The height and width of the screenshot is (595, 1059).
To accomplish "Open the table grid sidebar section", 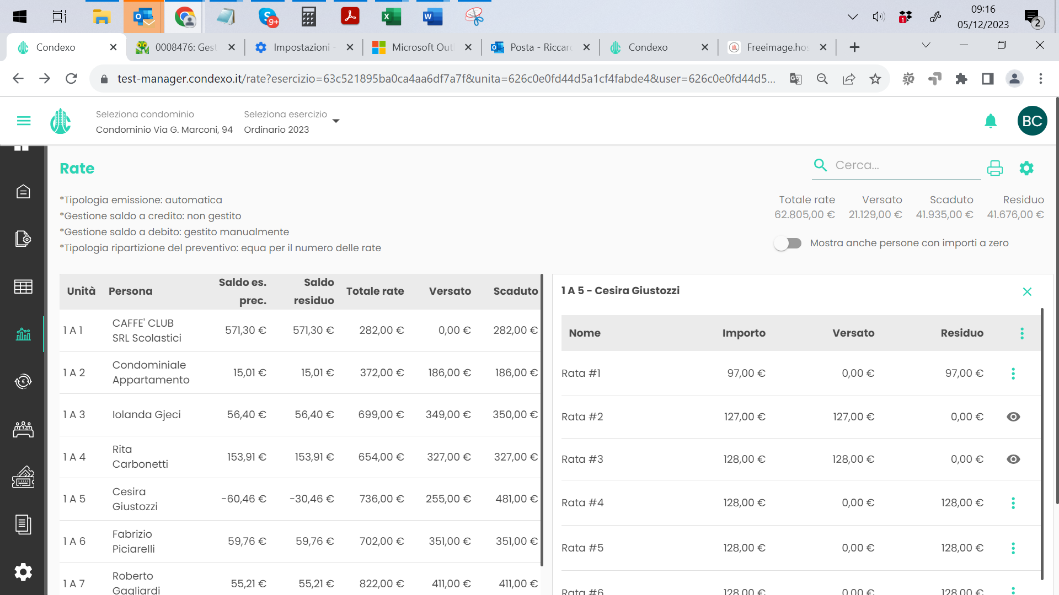I will tap(23, 286).
